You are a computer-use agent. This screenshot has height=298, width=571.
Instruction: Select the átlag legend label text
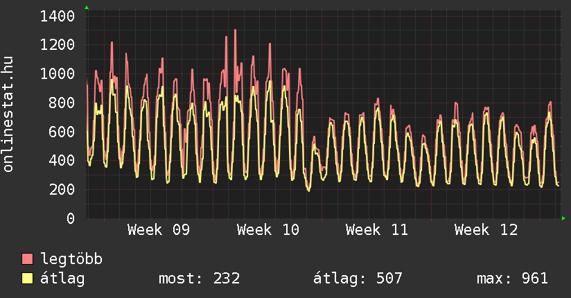(62, 279)
